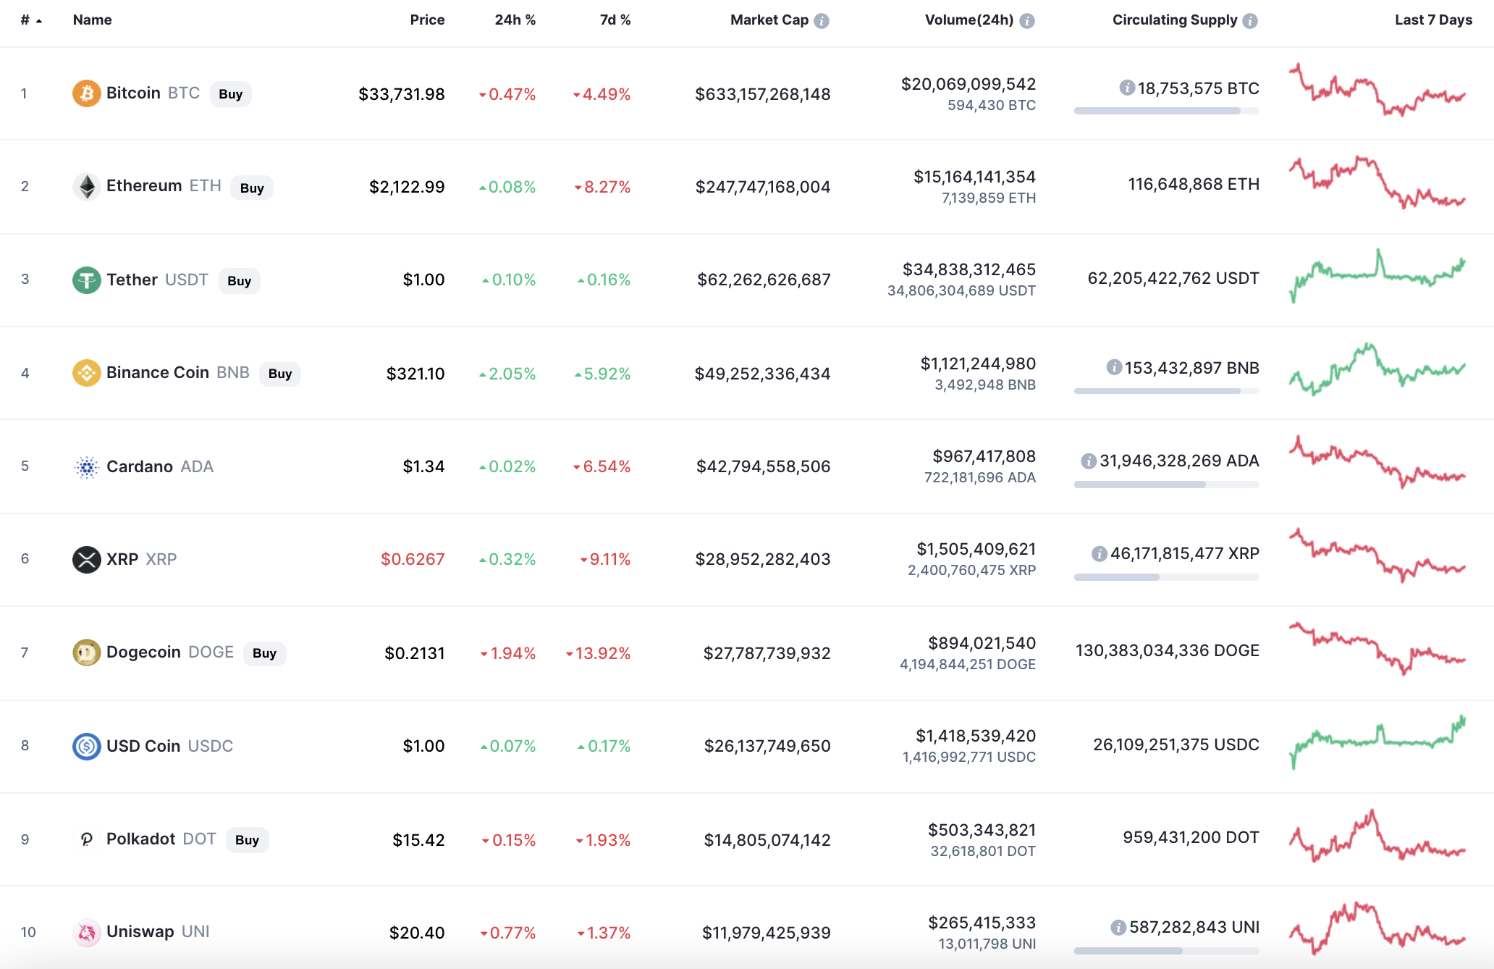Sort by Name column header
Image resolution: width=1494 pixels, height=969 pixels.
coord(92,20)
